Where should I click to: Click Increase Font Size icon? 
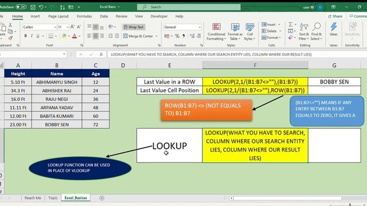tap(73, 27)
